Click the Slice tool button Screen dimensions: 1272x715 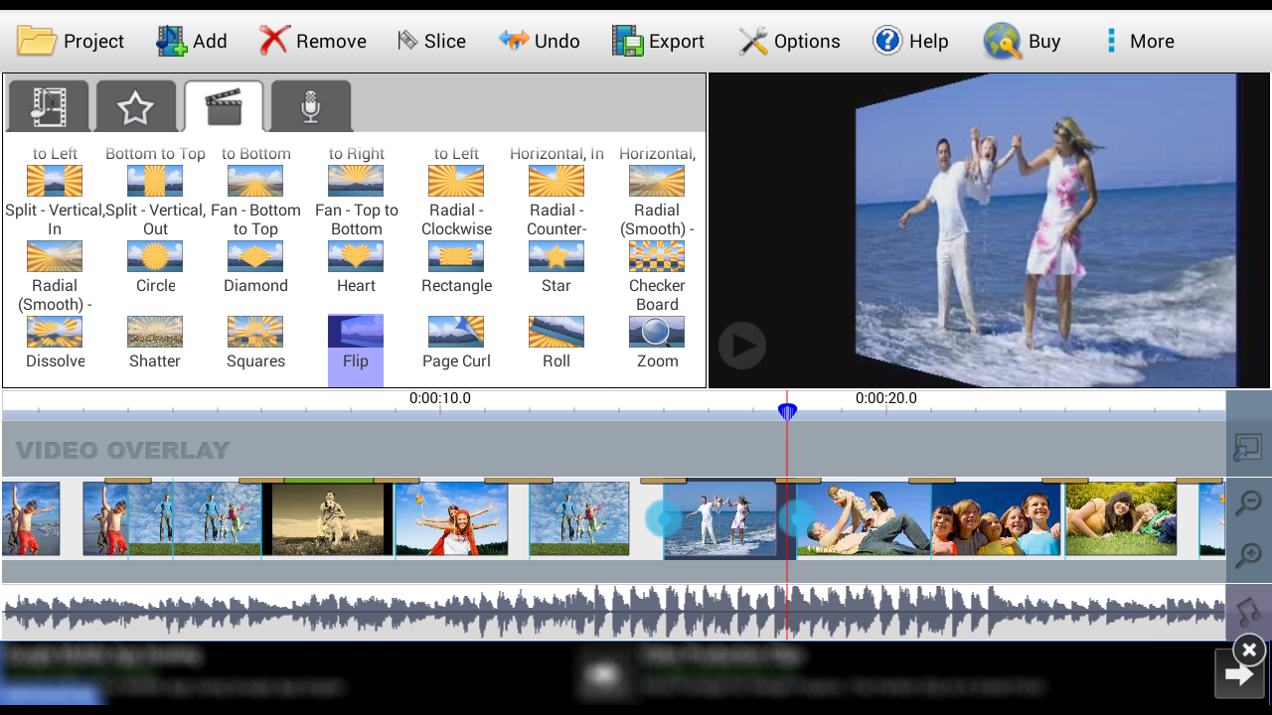431,41
